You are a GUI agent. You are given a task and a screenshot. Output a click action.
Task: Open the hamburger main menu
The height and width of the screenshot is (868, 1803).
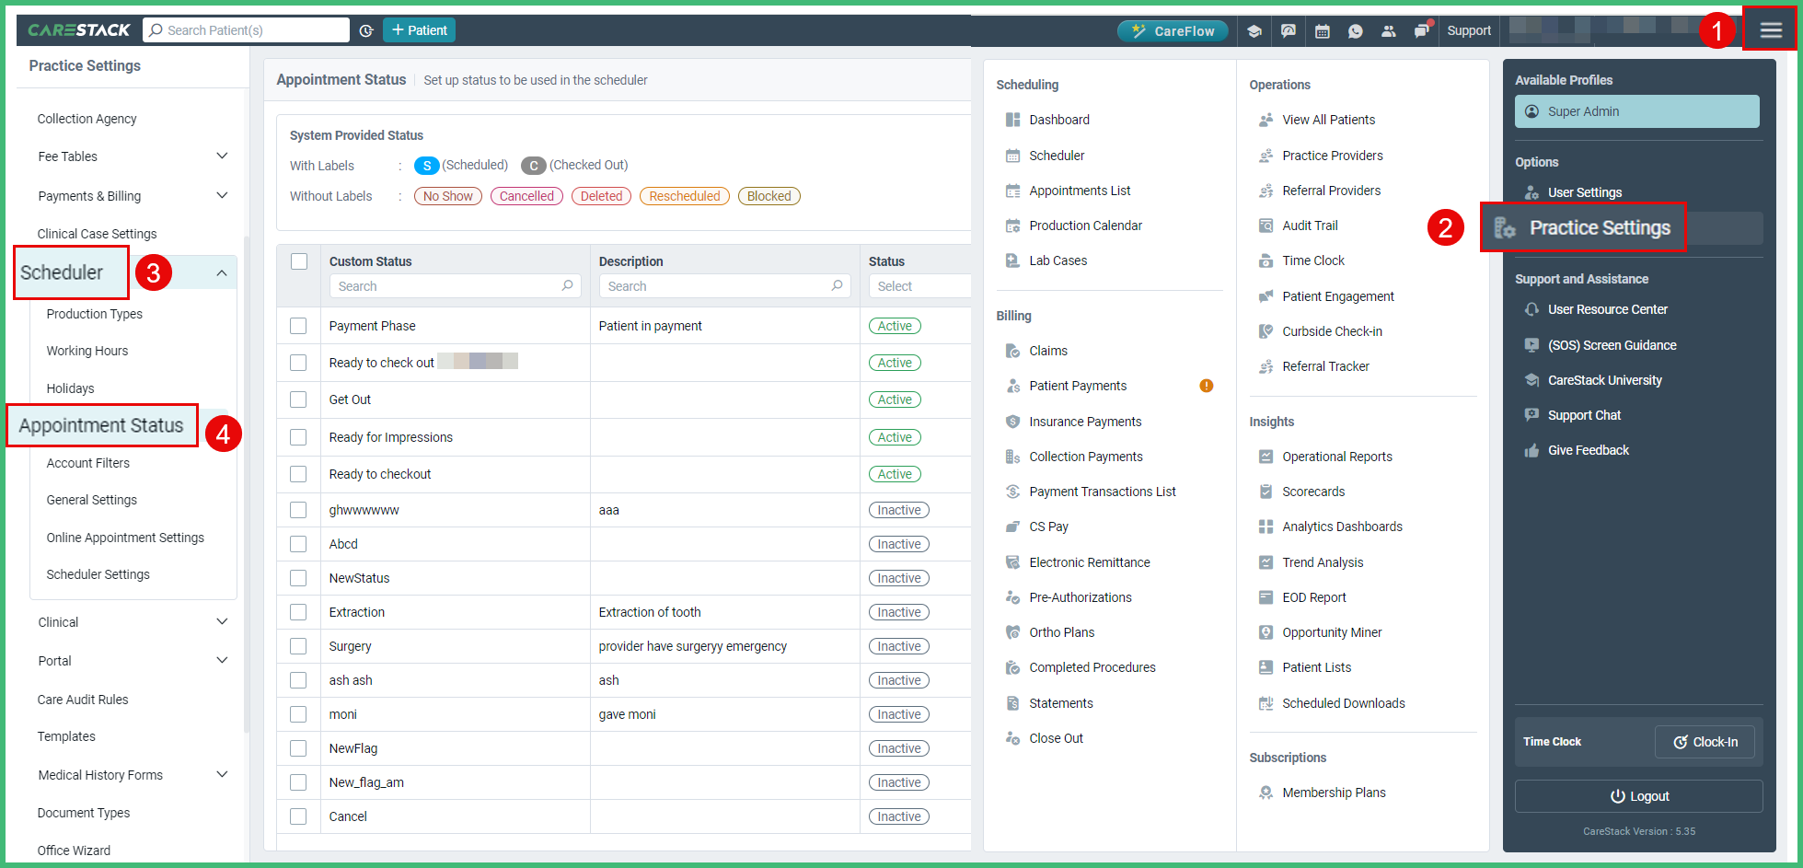[1770, 30]
